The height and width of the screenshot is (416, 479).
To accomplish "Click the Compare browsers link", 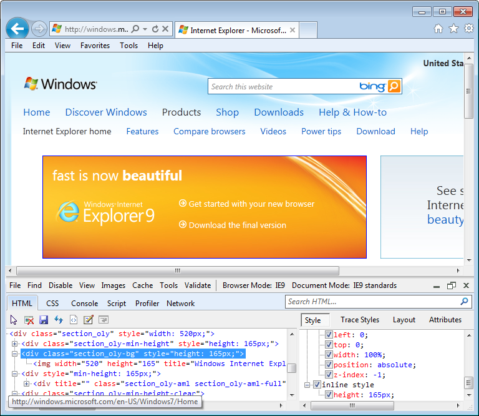I will 210,131.
